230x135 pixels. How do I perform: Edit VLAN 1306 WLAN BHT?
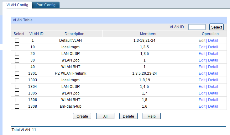tap(202, 100)
